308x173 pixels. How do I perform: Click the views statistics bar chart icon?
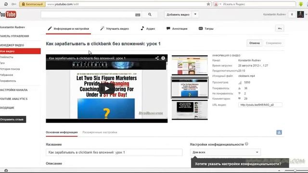click(x=240, y=83)
